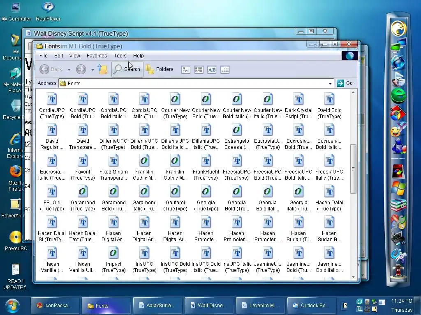Image resolution: width=421 pixels, height=315 pixels.
Task: Click the scroll down arrow in Fonts list
Action: click(353, 277)
